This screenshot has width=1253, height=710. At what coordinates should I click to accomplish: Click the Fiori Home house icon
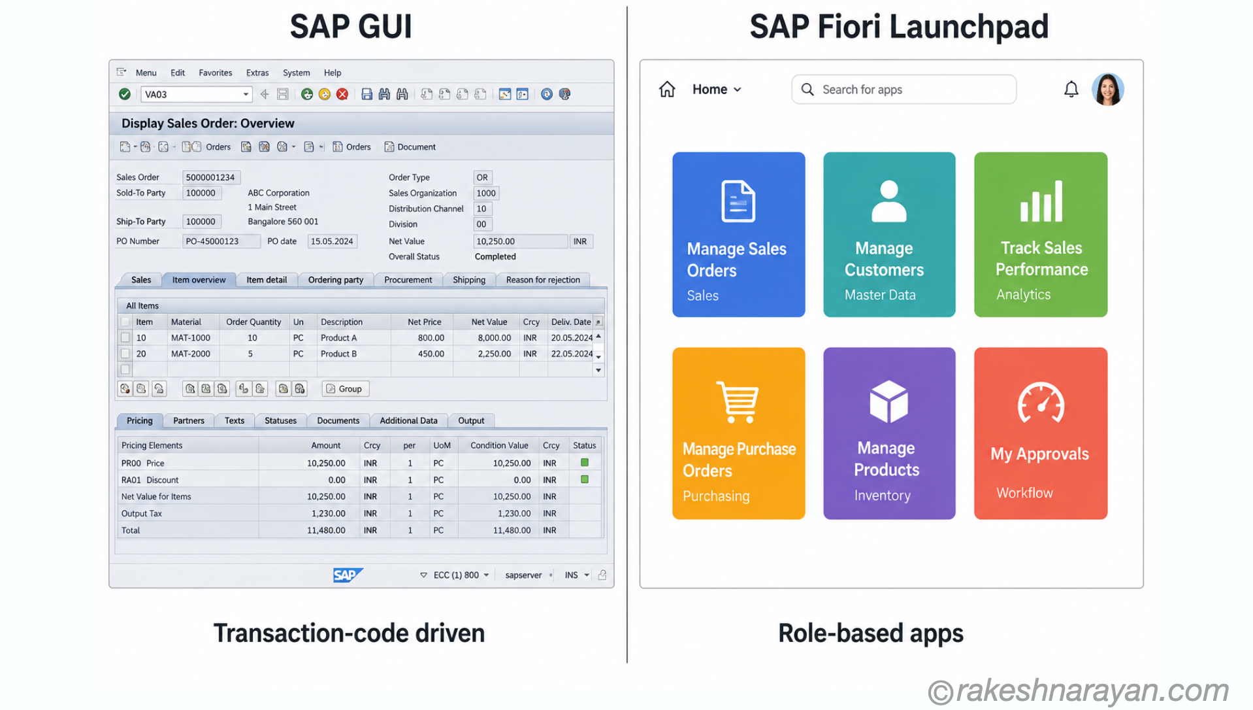click(x=667, y=89)
